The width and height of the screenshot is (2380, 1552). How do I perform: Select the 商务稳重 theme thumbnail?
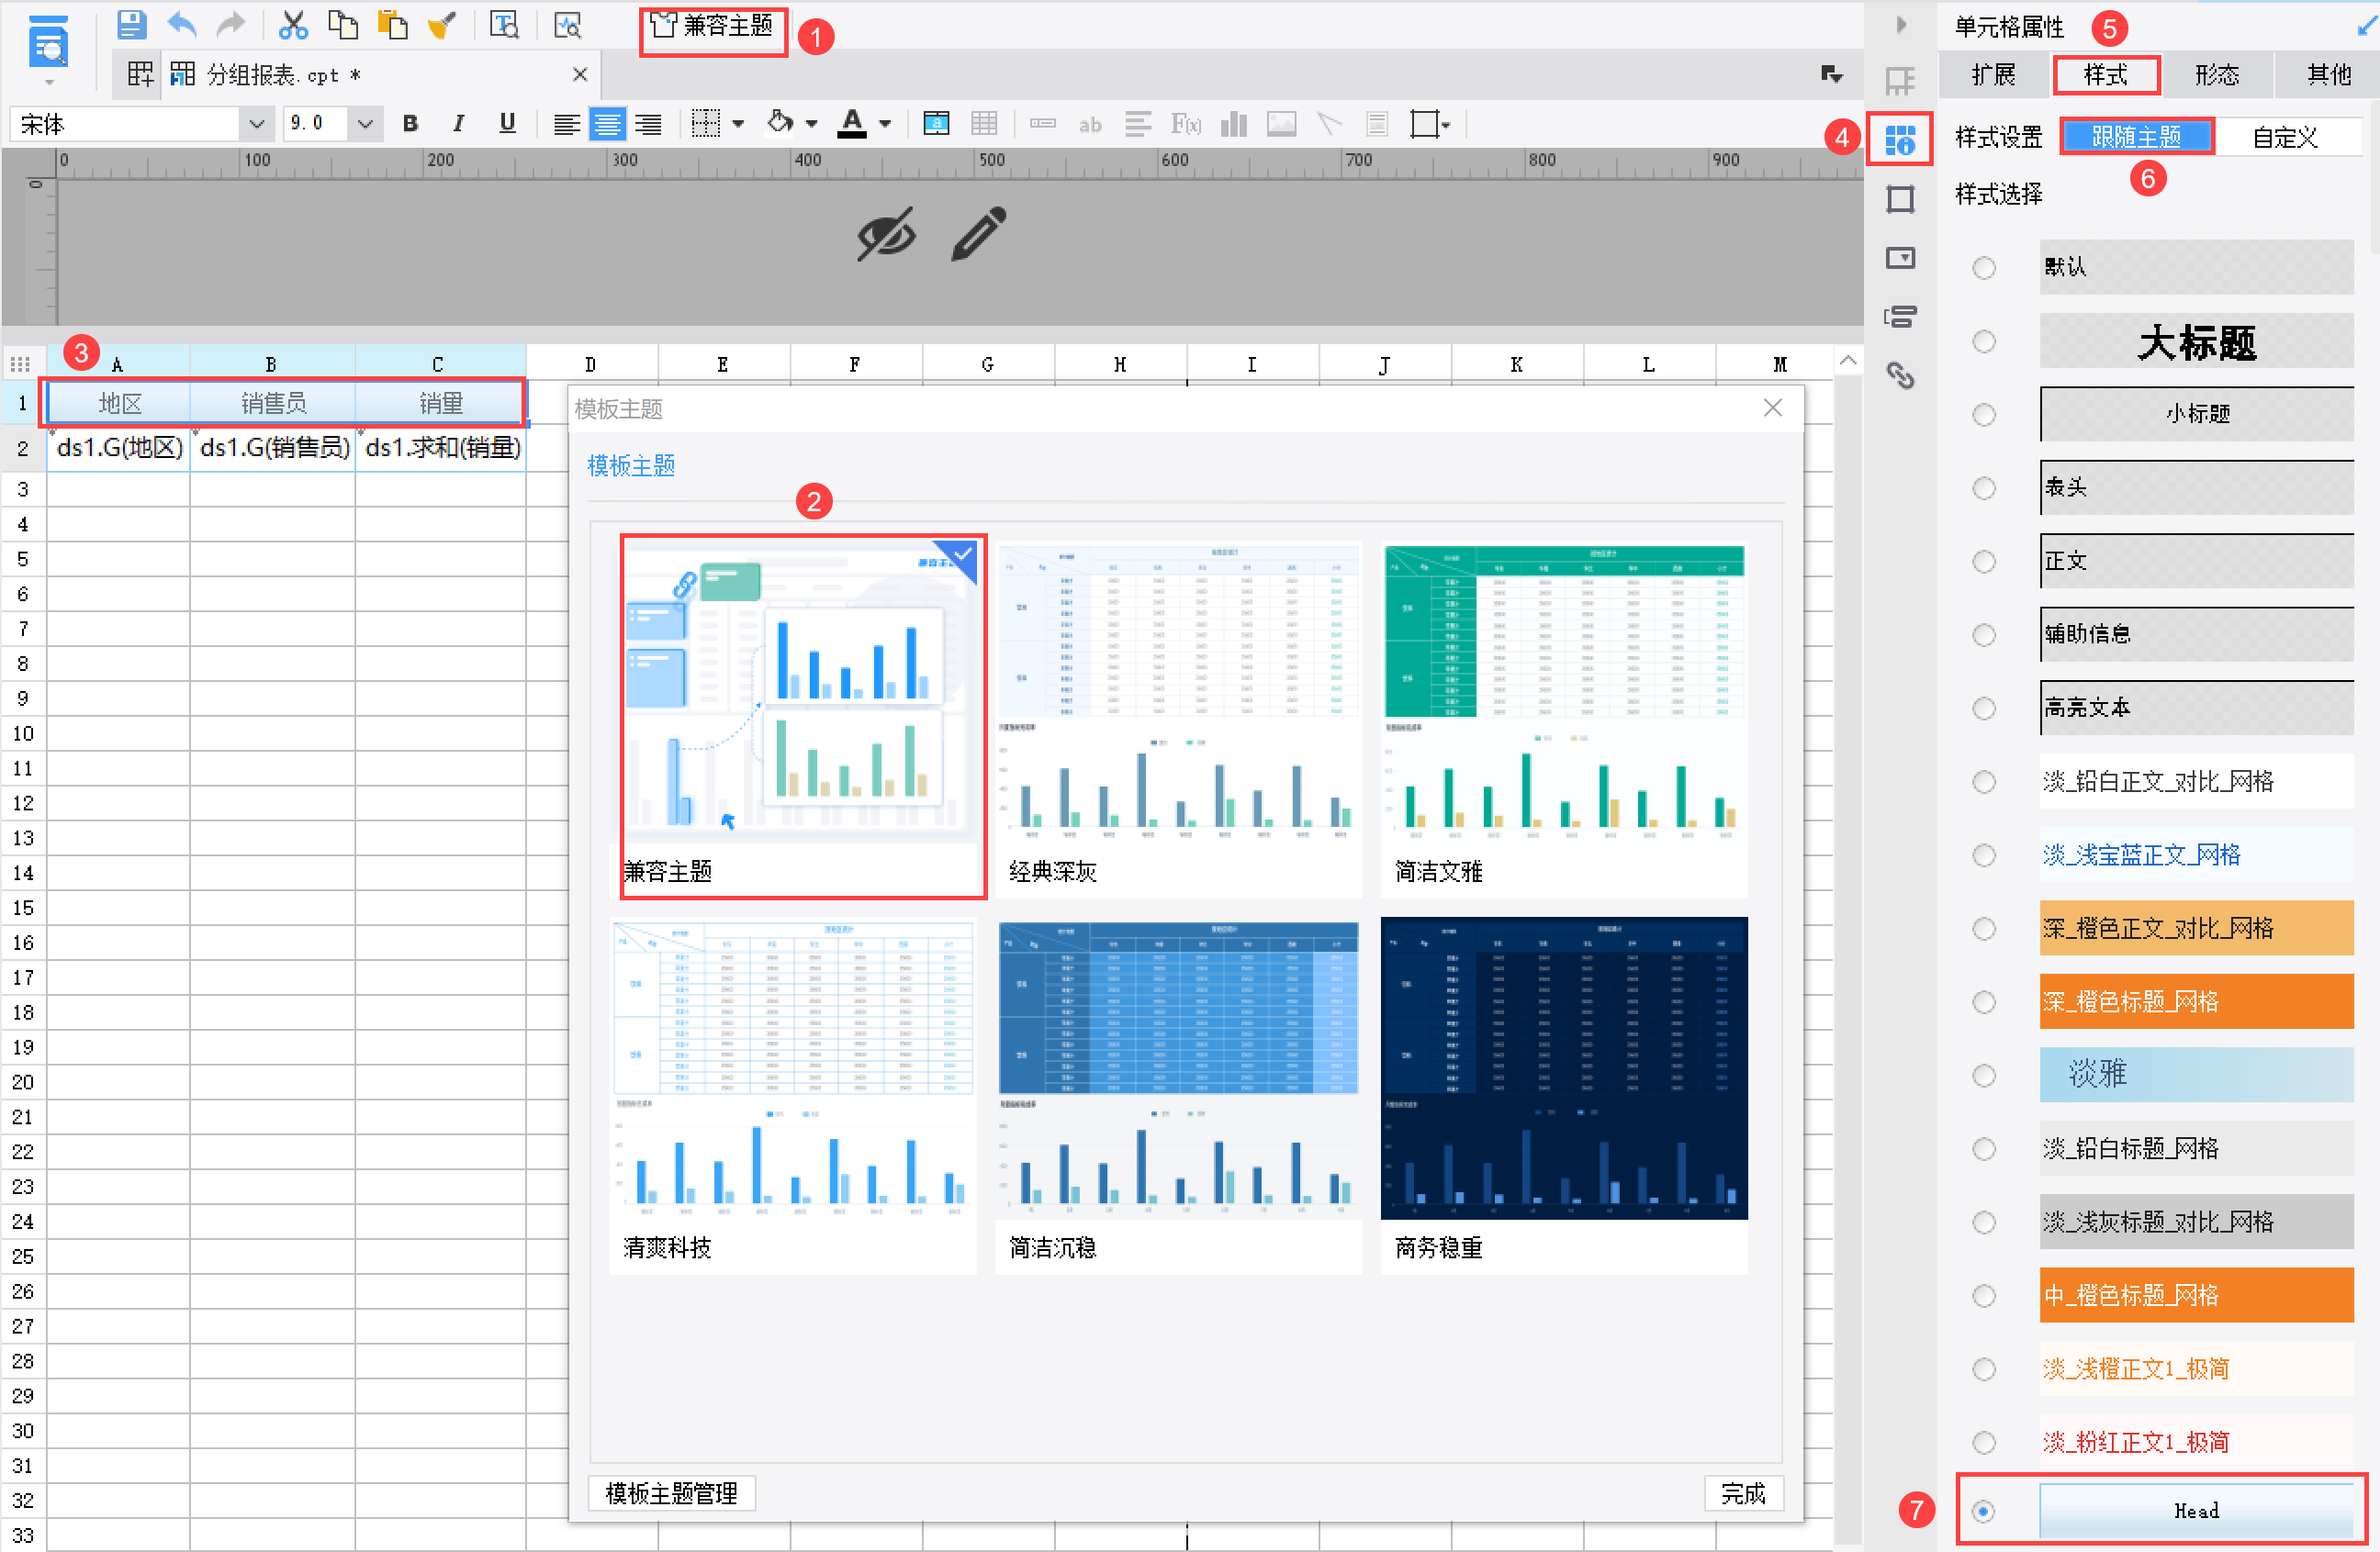pyautogui.click(x=1563, y=1069)
